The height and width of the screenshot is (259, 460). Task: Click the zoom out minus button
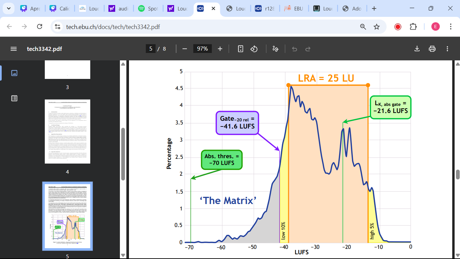[185, 49]
